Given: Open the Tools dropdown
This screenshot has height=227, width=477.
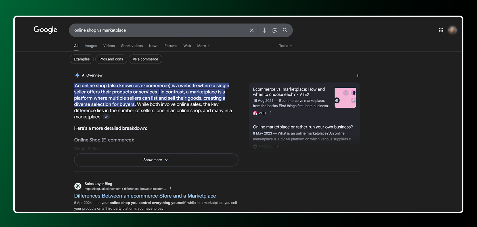Looking at the screenshot, I should tap(285, 46).
